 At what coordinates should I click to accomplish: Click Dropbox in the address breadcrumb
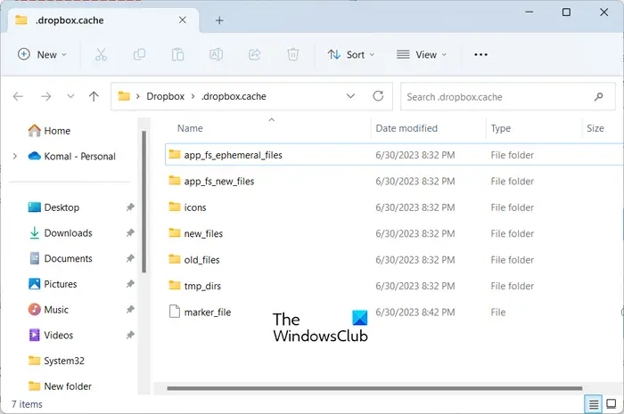coord(165,96)
